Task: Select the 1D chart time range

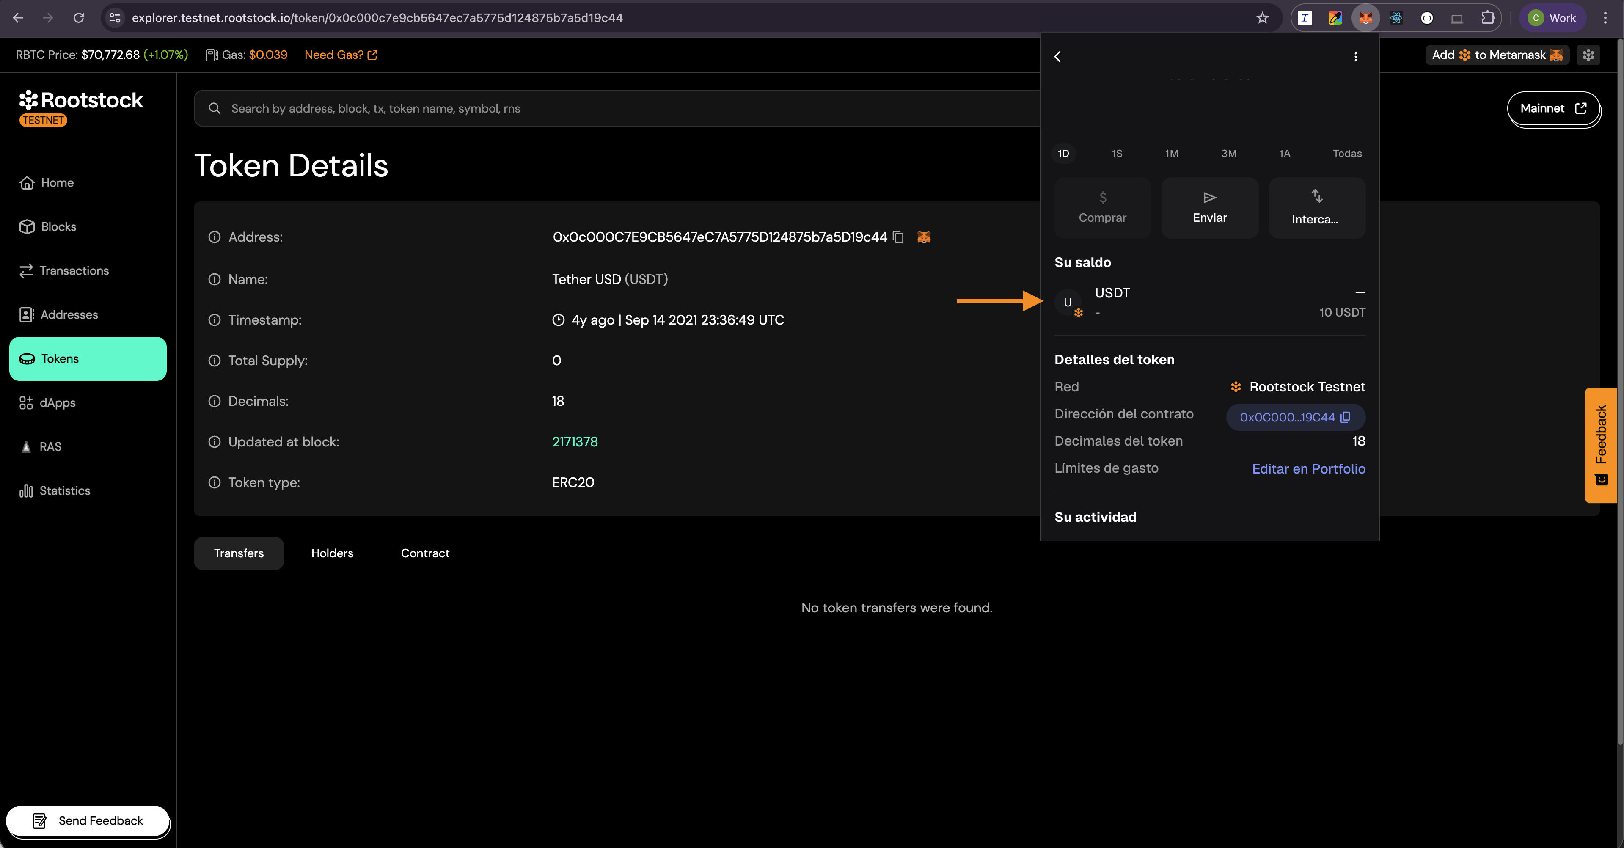Action: pyautogui.click(x=1063, y=153)
